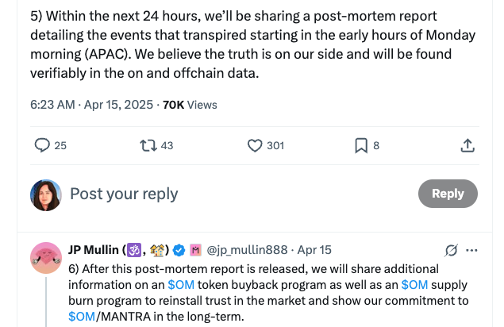View the 70K Views analytics
The width and height of the screenshot is (504, 327).
click(190, 105)
